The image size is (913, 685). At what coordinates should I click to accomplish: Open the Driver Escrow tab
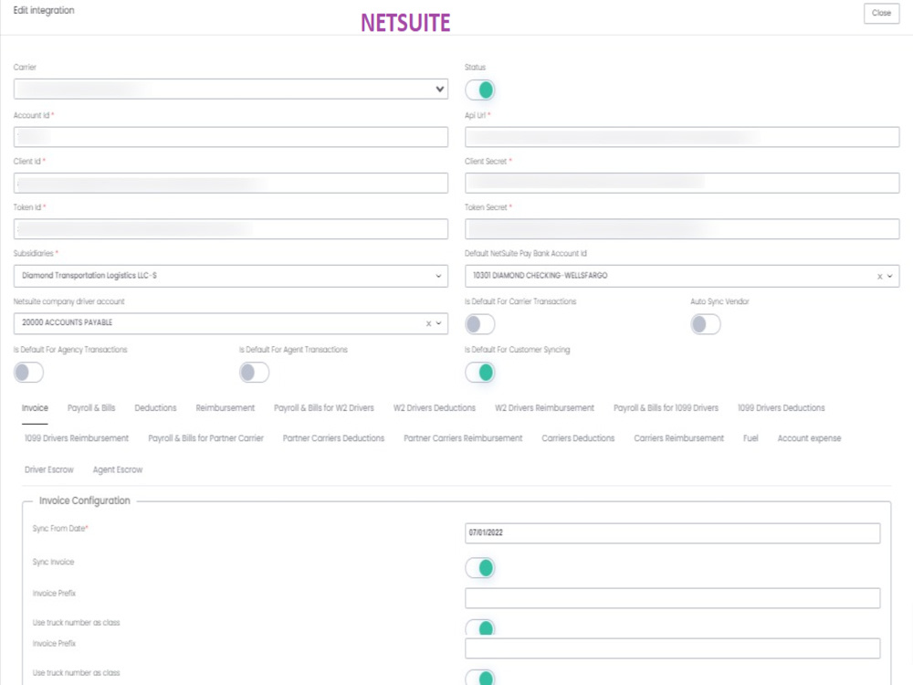pos(49,469)
